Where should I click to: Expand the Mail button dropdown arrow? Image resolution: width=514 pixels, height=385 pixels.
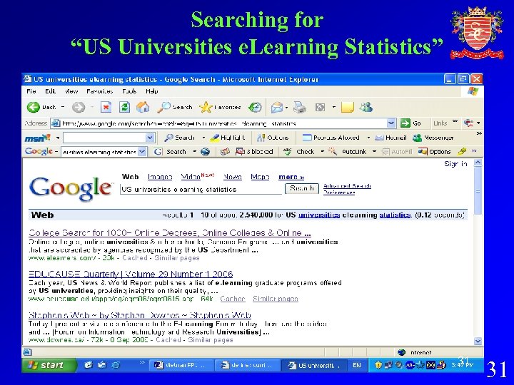[286, 108]
